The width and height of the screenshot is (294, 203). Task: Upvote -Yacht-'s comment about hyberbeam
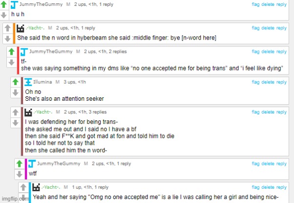(8, 28)
